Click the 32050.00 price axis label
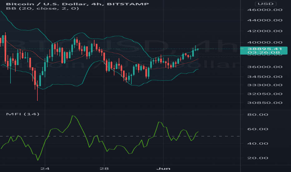 coord(265,94)
